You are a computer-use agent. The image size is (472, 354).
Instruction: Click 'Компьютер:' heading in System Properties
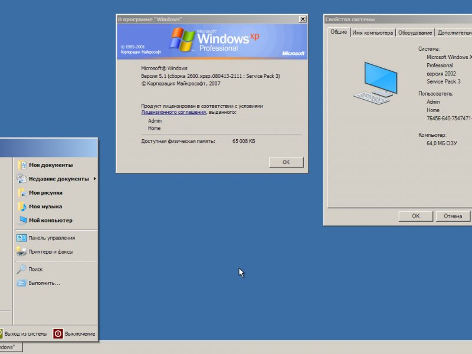click(432, 135)
